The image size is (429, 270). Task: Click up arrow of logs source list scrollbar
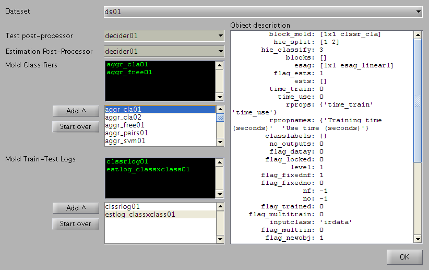(220, 206)
